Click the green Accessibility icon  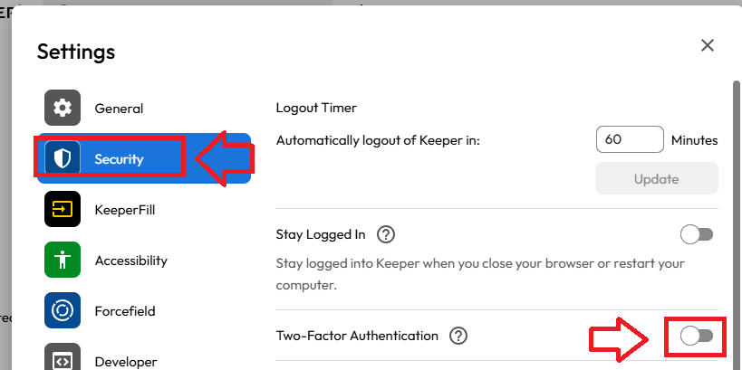(x=63, y=261)
